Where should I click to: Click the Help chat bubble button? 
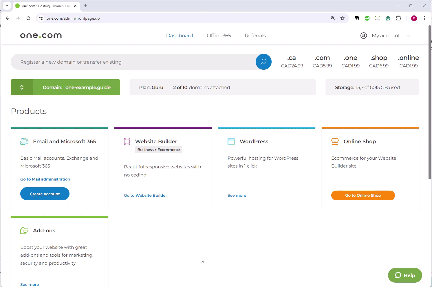point(405,275)
